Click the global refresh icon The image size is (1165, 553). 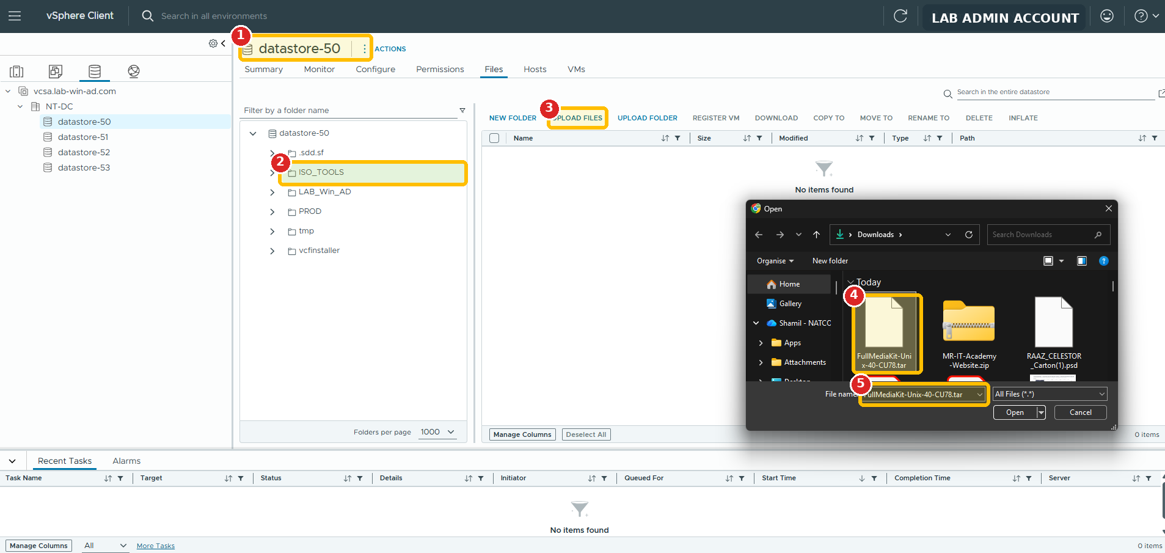tap(900, 16)
